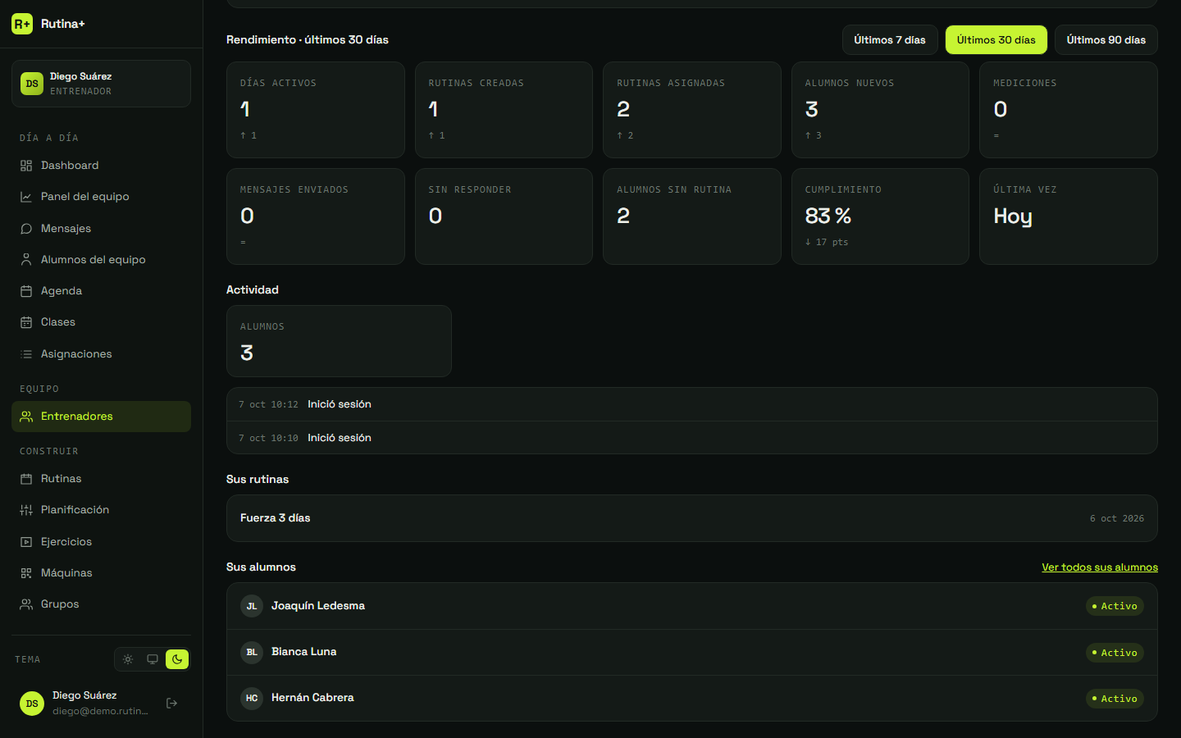This screenshot has width=1181, height=738.
Task: Click the Ejercicios play icon
Action: coord(26,542)
